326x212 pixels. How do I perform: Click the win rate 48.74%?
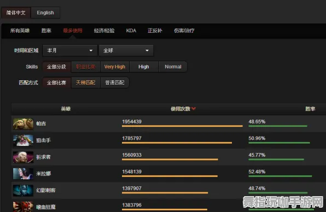257,189
